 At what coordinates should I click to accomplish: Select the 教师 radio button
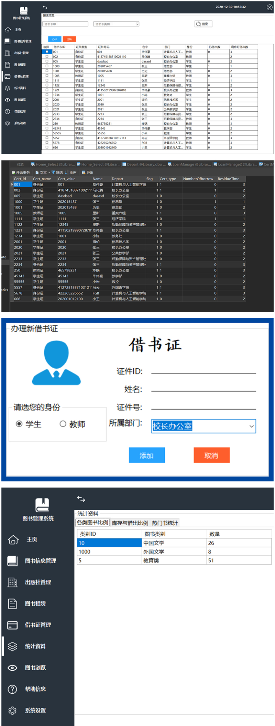pyautogui.click(x=63, y=424)
